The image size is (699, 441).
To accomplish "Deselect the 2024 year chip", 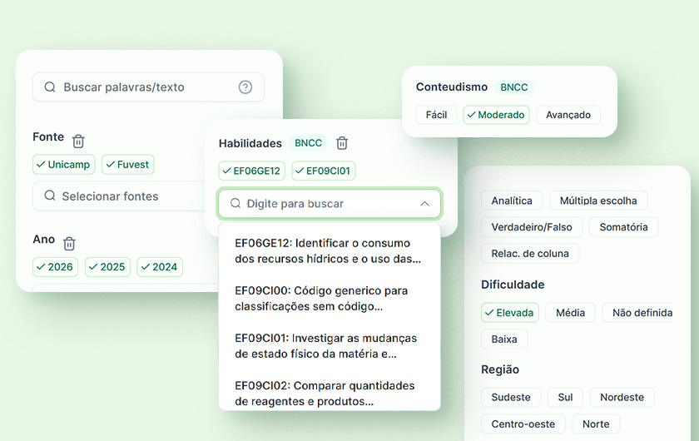I will 160,266.
